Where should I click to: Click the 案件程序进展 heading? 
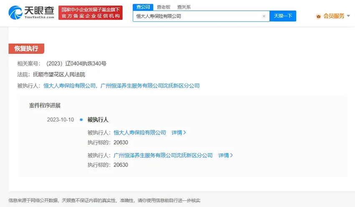click(45, 106)
